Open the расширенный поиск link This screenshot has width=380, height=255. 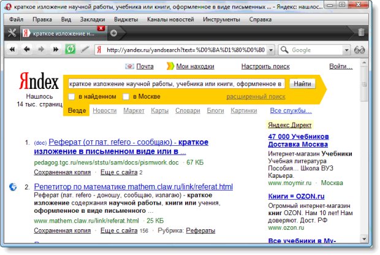pyautogui.click(x=256, y=96)
